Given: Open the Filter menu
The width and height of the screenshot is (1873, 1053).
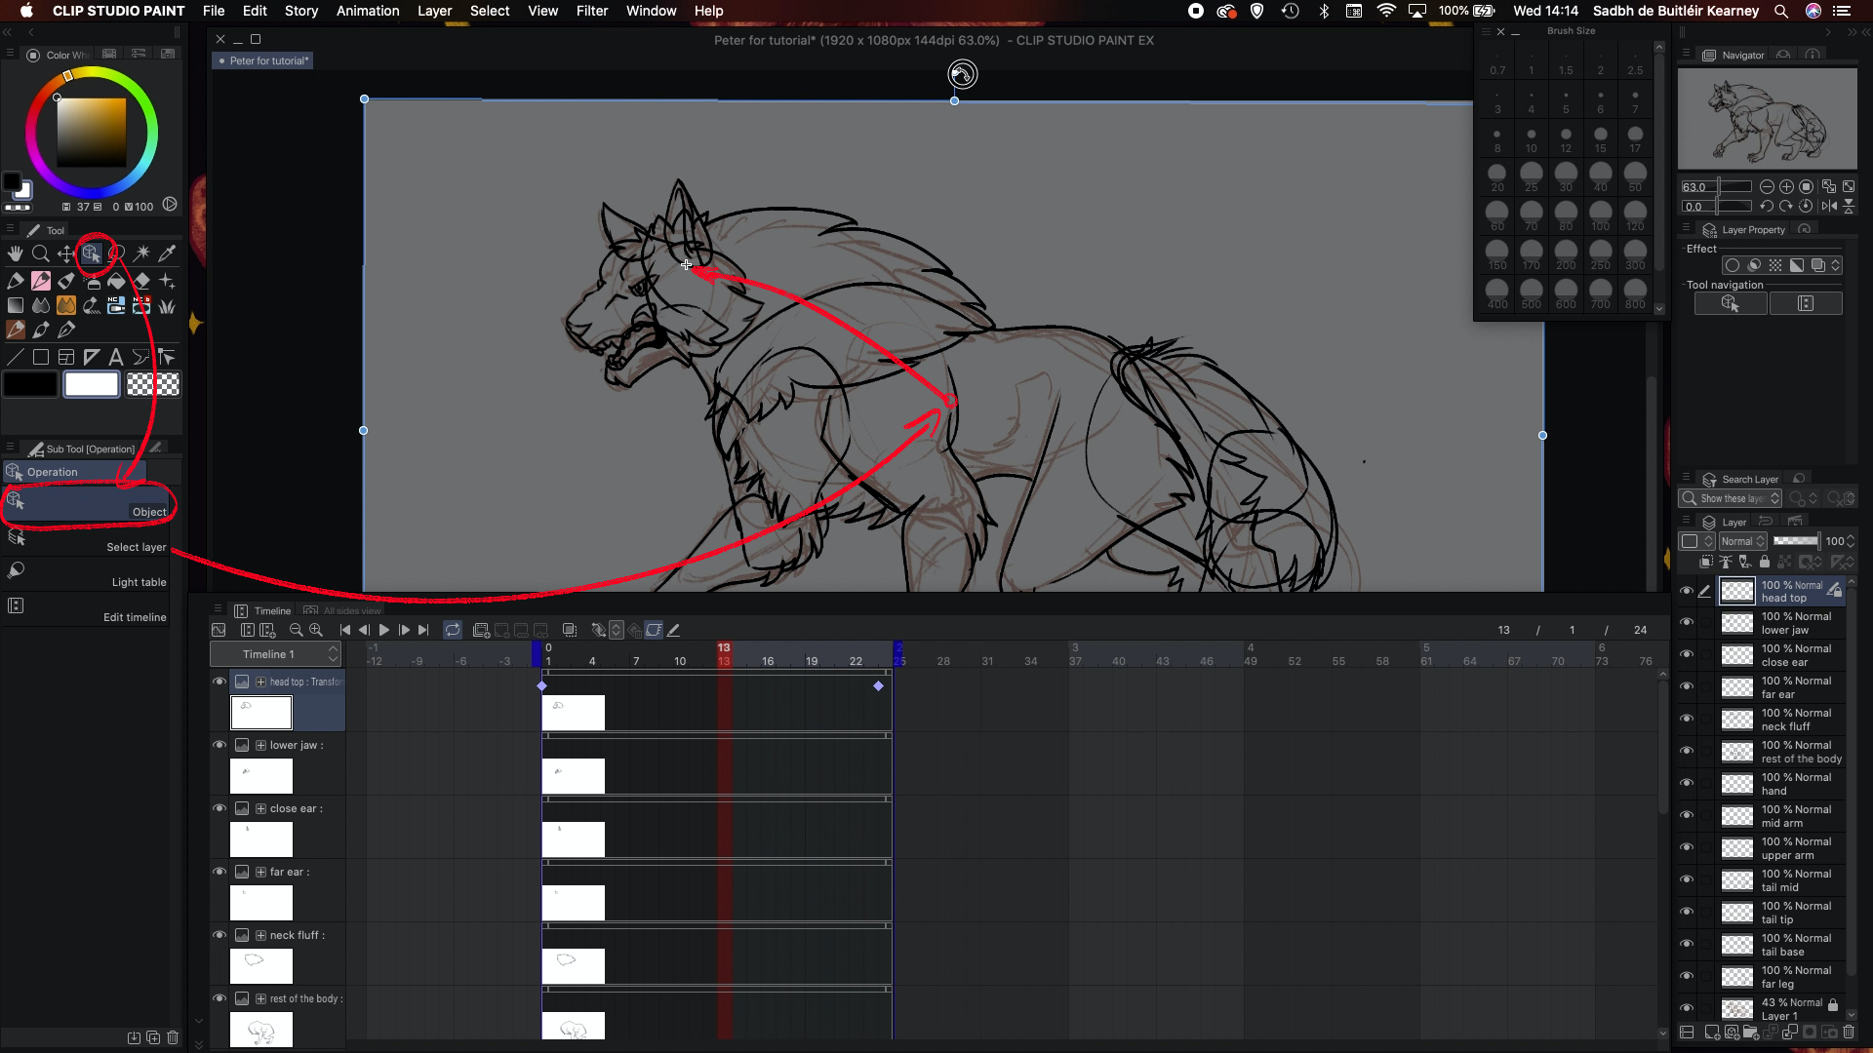Looking at the screenshot, I should 591,11.
